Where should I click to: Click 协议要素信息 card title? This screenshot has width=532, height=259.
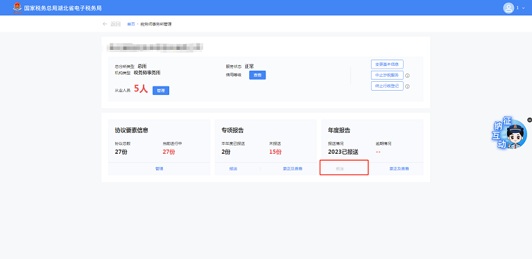132,130
